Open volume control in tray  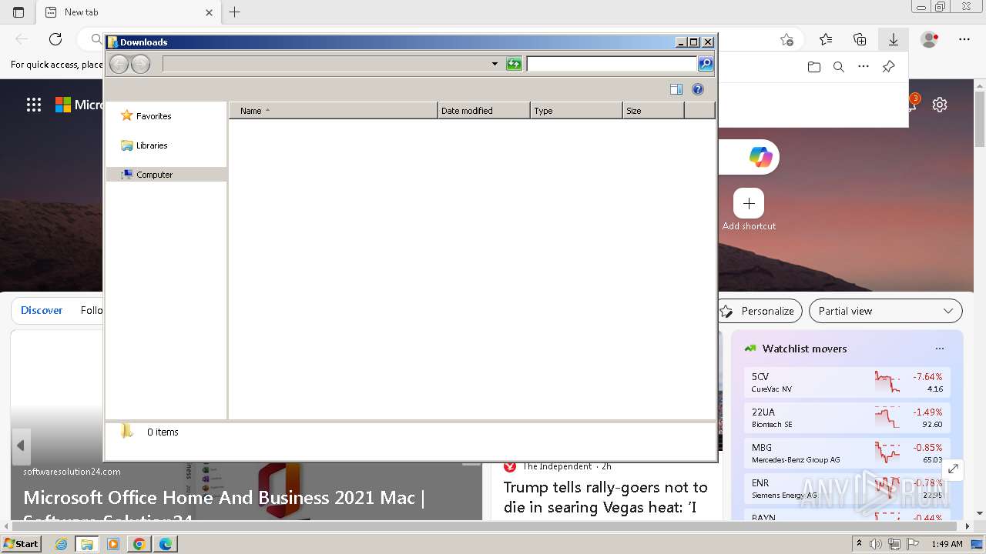pyautogui.click(x=876, y=544)
